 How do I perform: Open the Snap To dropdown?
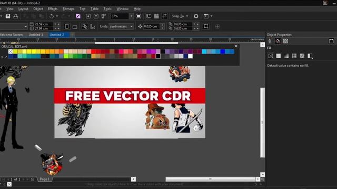point(180,16)
